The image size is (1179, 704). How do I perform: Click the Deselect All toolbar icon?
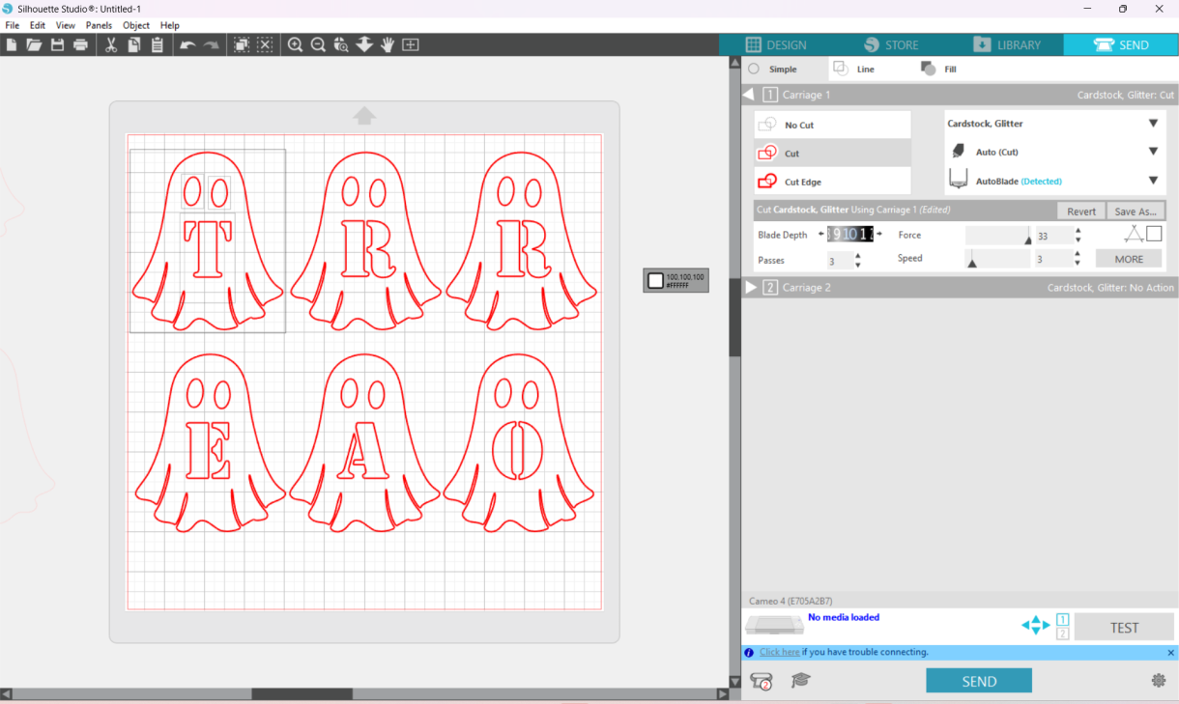pos(265,44)
